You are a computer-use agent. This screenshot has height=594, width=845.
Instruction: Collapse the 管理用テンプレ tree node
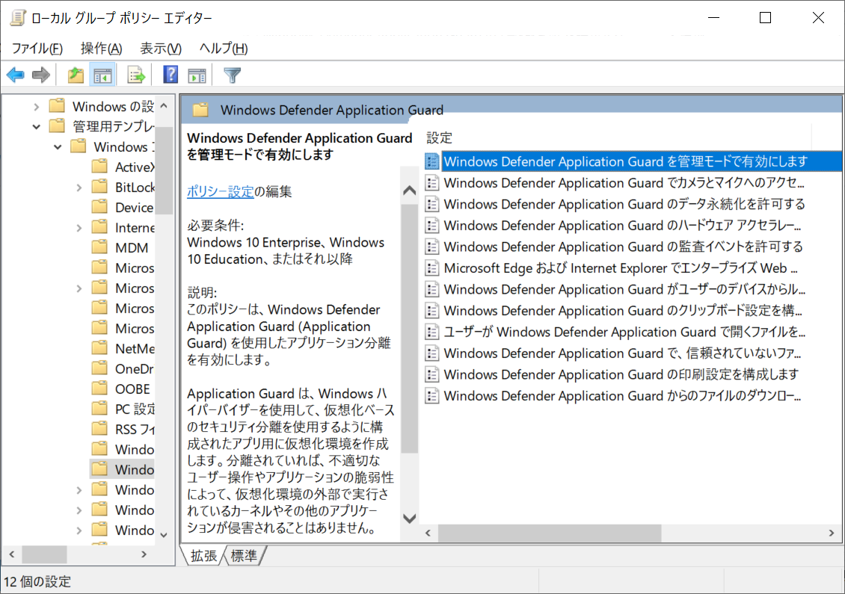point(36,126)
